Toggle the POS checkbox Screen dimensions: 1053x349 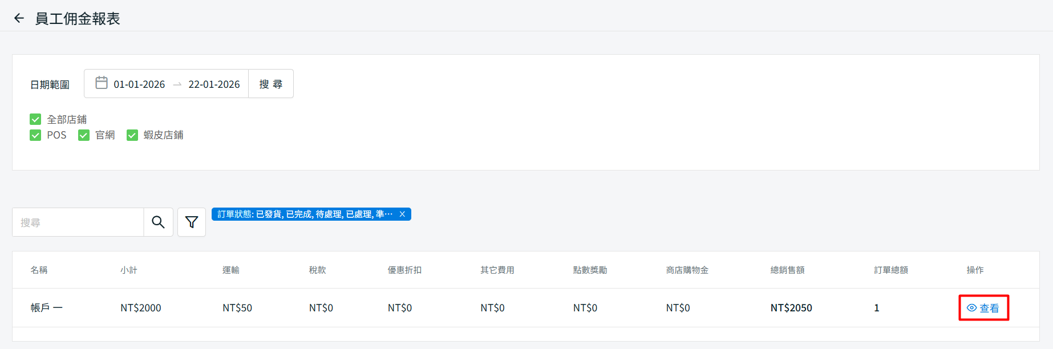[35, 135]
